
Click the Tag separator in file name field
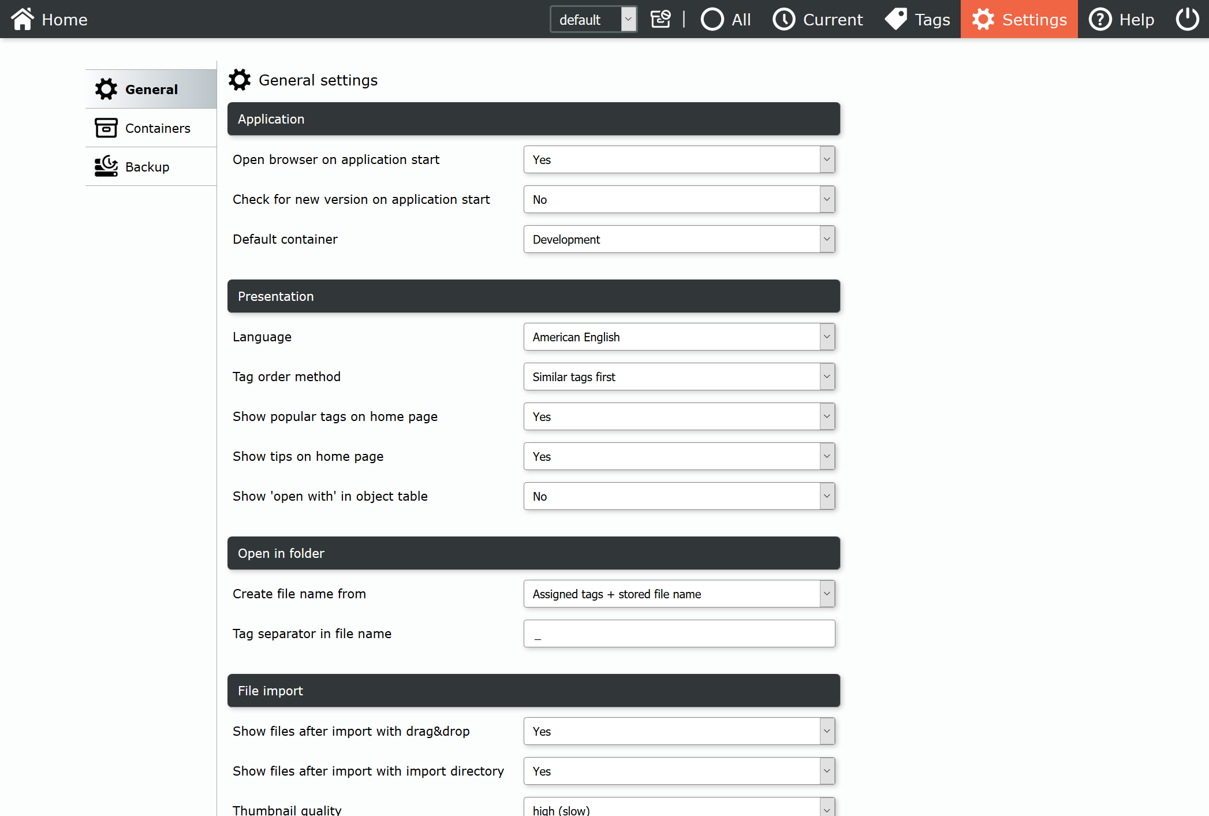point(679,634)
